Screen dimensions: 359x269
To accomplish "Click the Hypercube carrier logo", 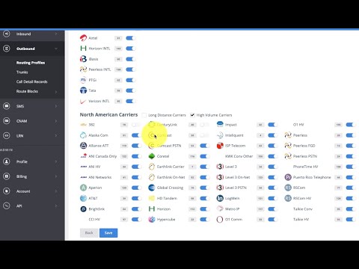I will [x=152, y=219].
